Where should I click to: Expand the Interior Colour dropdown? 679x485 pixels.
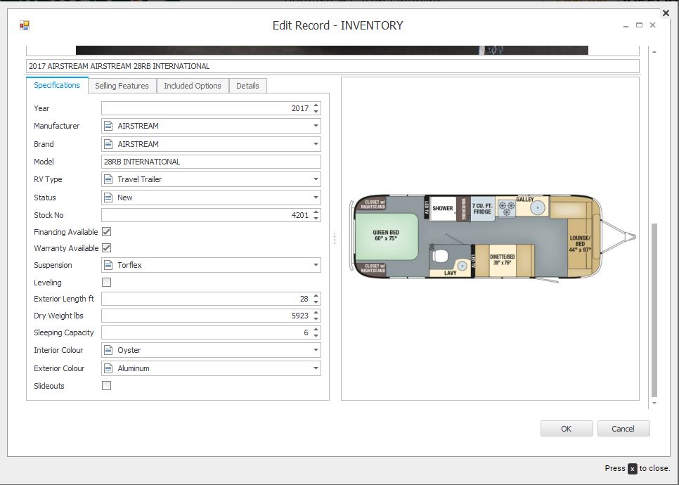[316, 350]
